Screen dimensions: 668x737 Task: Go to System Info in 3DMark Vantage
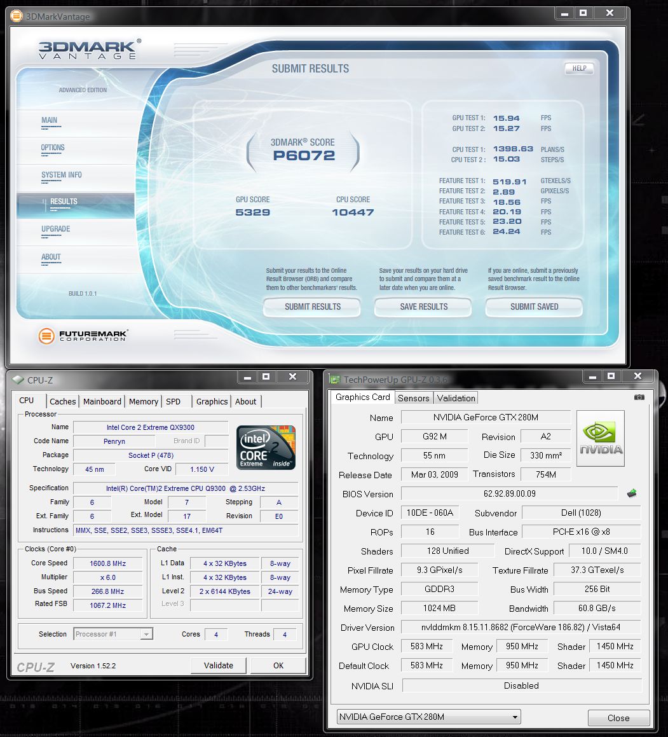point(62,175)
